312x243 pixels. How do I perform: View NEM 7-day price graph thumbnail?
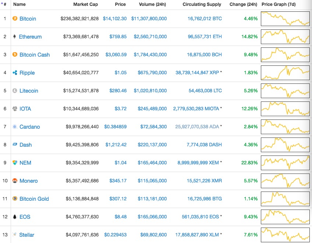click(286, 162)
